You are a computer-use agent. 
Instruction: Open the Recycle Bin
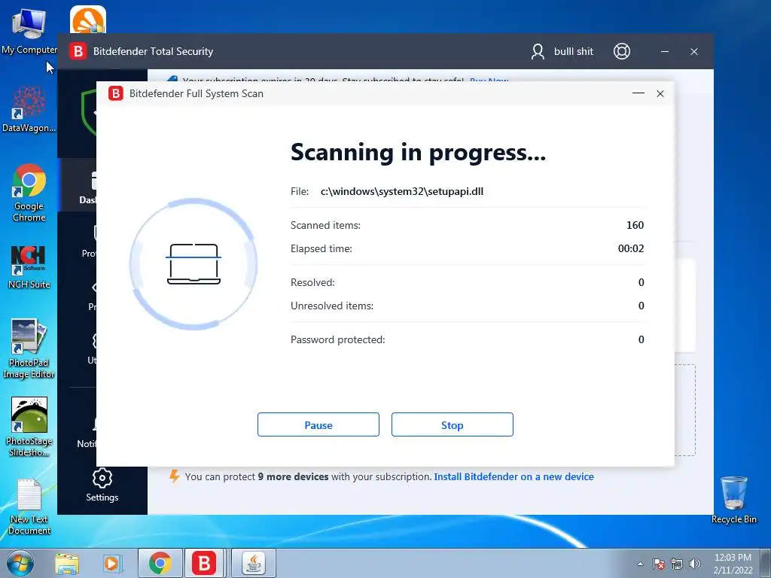733,500
